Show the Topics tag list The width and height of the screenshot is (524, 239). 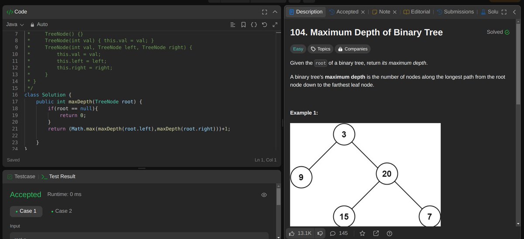tap(320, 49)
